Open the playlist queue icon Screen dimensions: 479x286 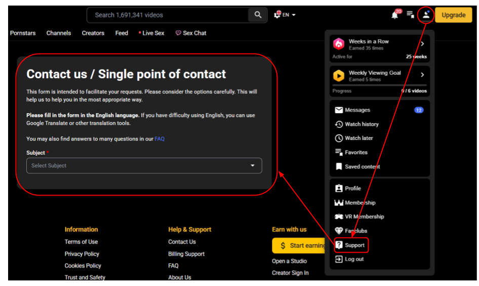pyautogui.click(x=410, y=15)
